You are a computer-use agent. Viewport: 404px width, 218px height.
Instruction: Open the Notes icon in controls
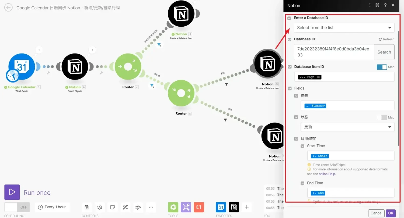pos(113,207)
